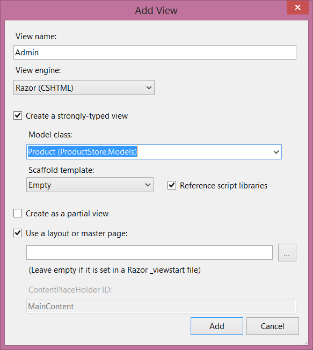The height and width of the screenshot is (350, 313).
Task: Click the highlighted Product (ProductStore.Models) text
Action: pos(82,152)
